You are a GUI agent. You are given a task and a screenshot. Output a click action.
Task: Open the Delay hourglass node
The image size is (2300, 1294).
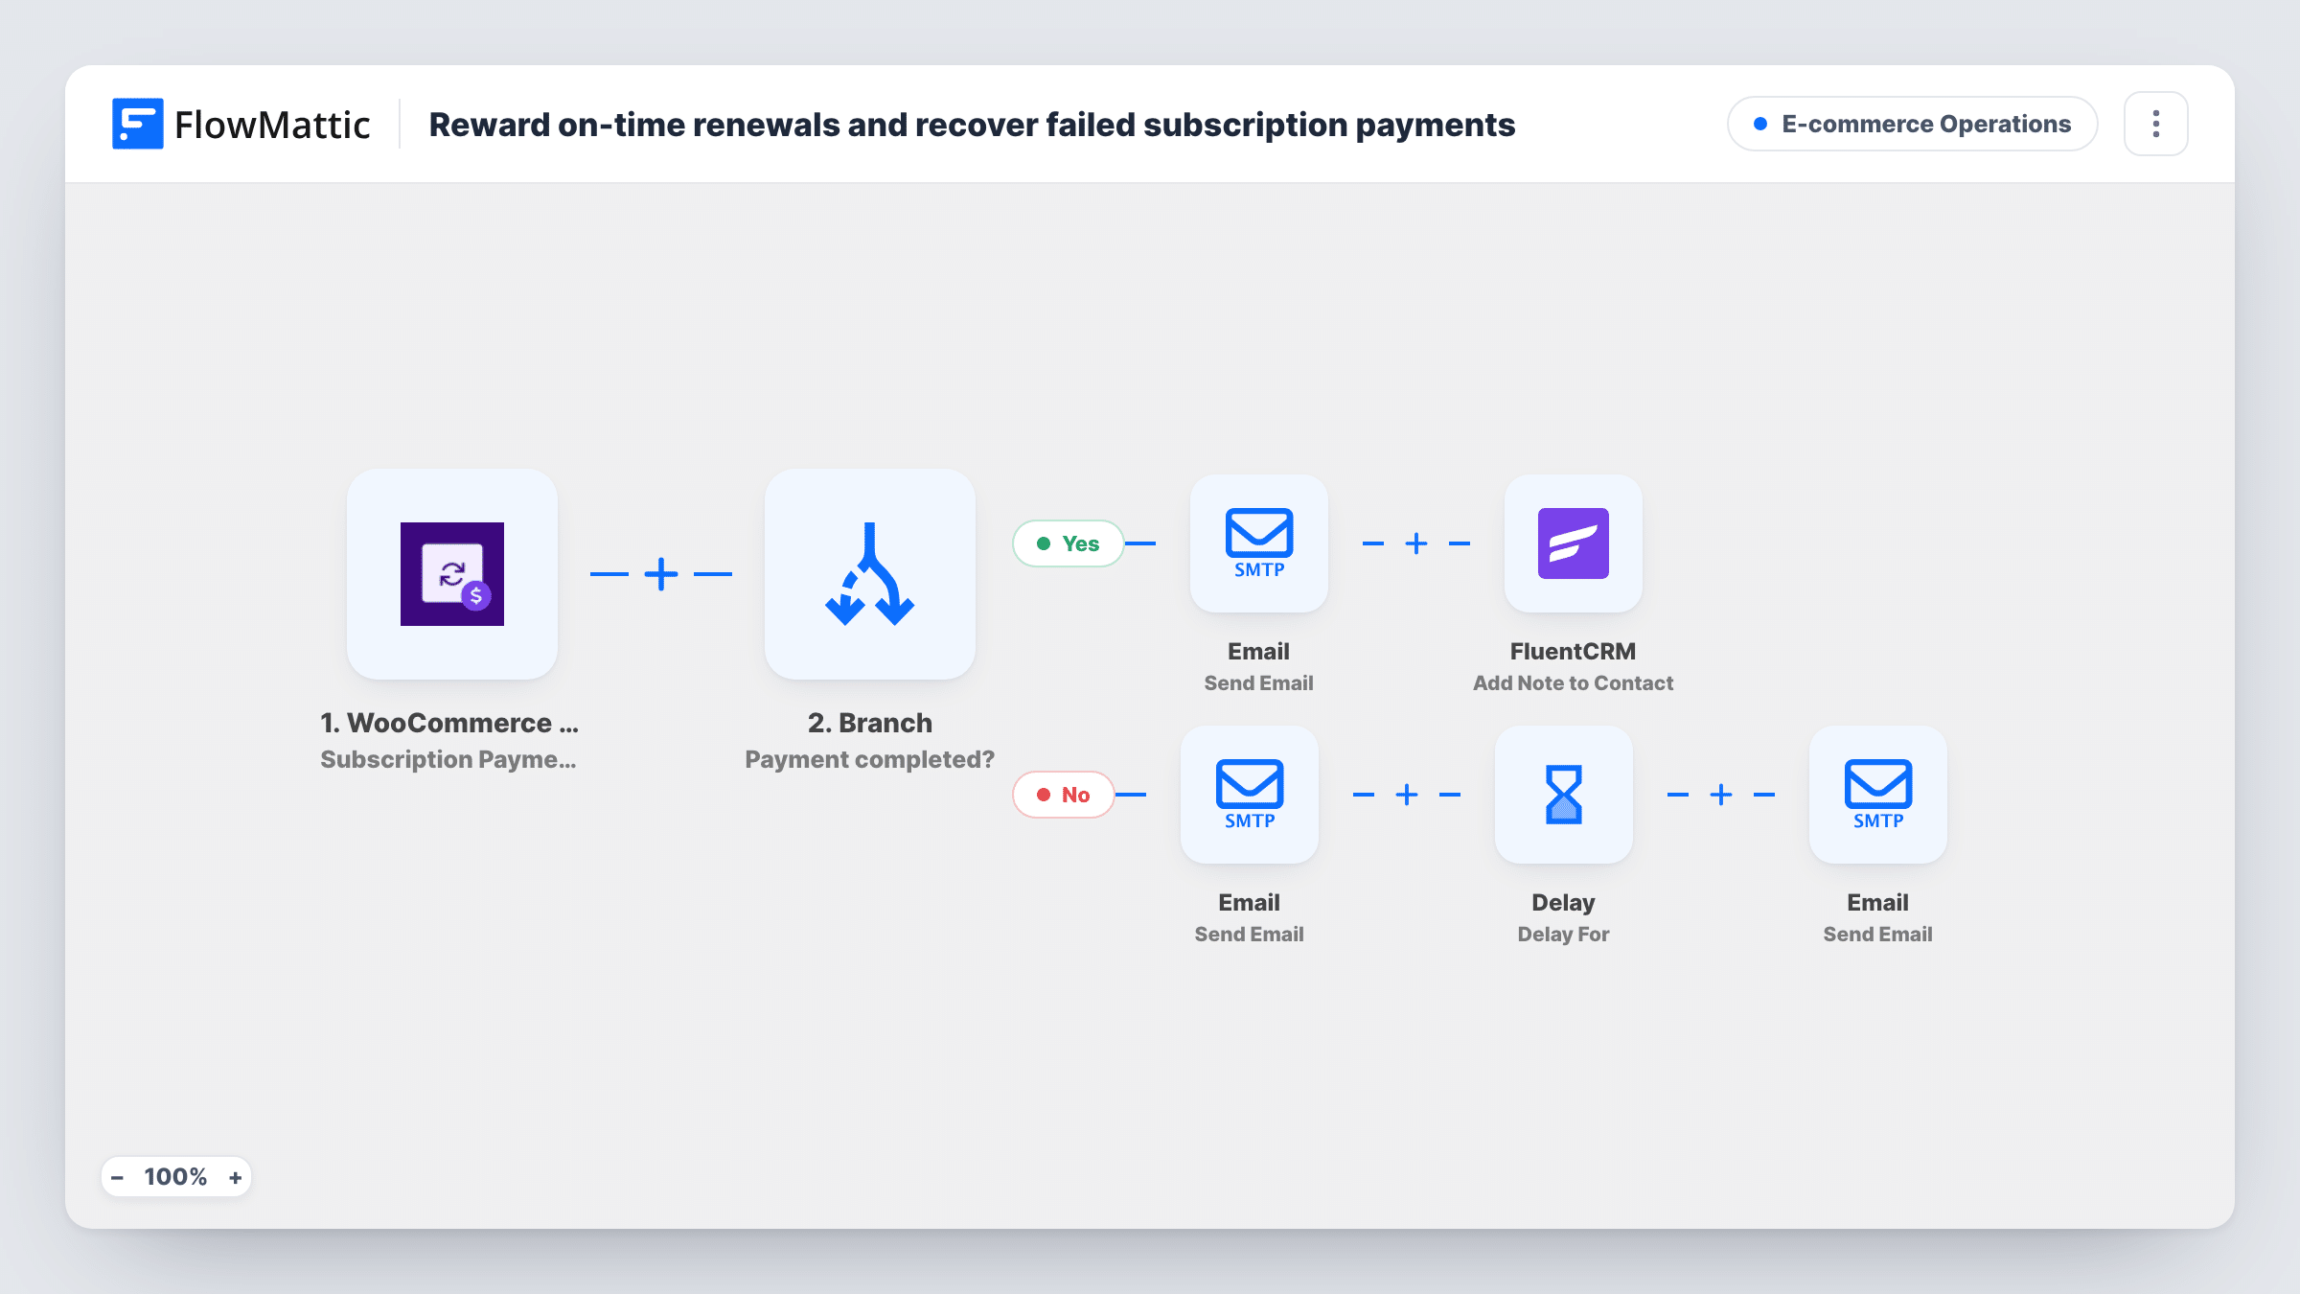point(1564,795)
